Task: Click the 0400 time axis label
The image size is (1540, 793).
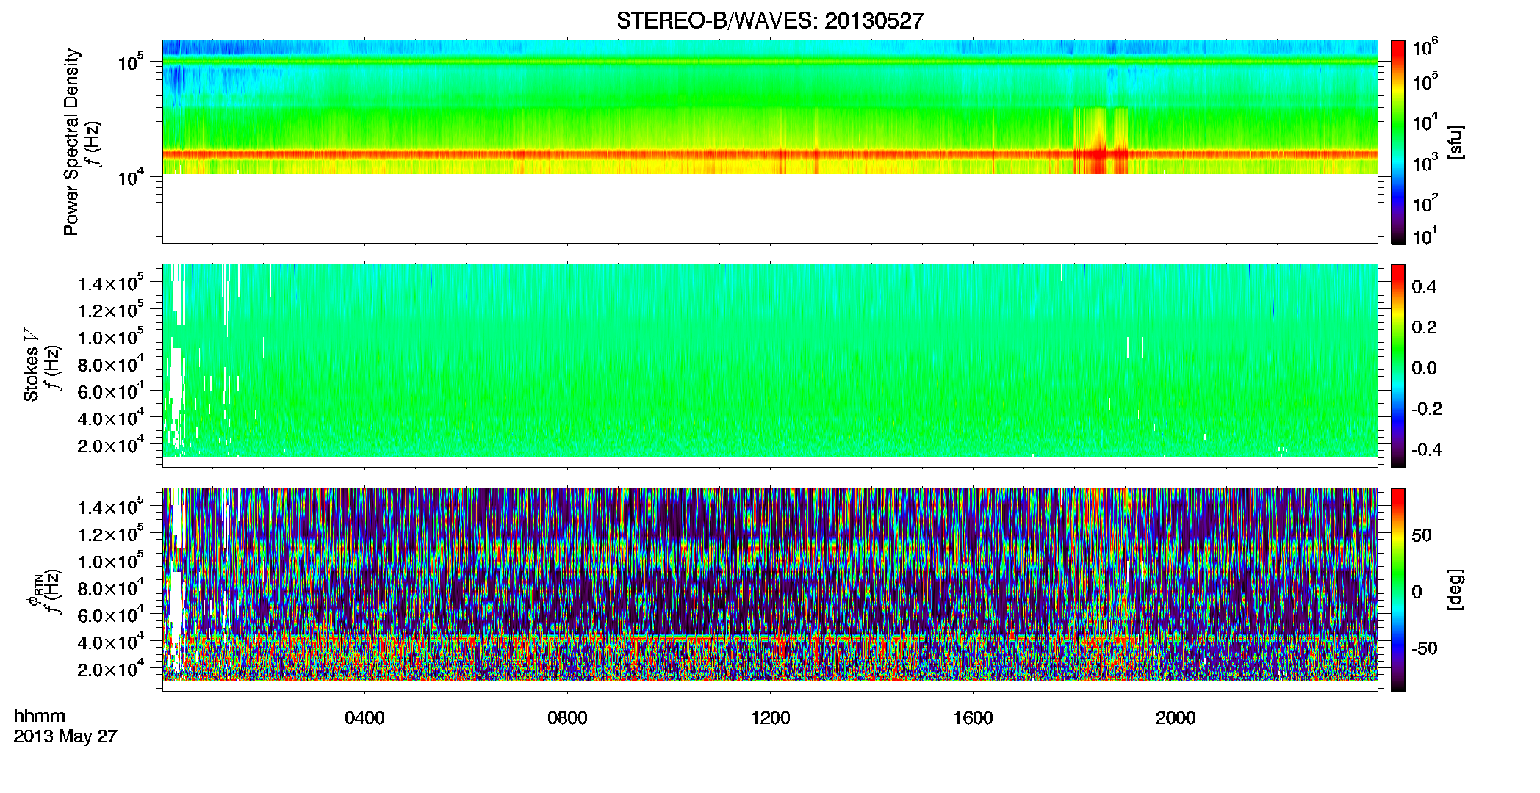Action: 364,718
